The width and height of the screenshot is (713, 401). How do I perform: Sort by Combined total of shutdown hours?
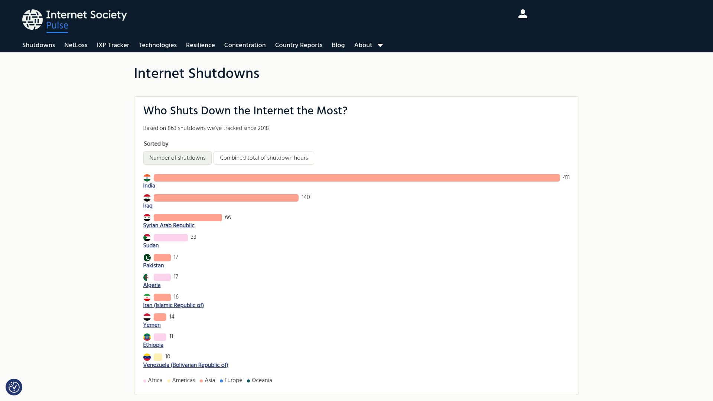(264, 158)
